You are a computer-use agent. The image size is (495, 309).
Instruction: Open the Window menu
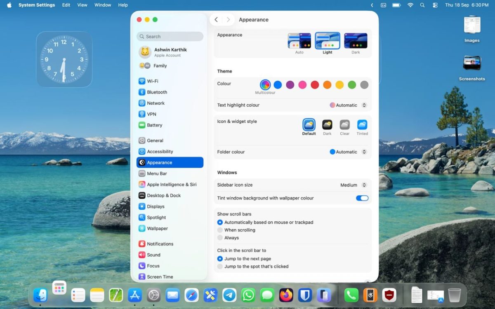(x=103, y=5)
